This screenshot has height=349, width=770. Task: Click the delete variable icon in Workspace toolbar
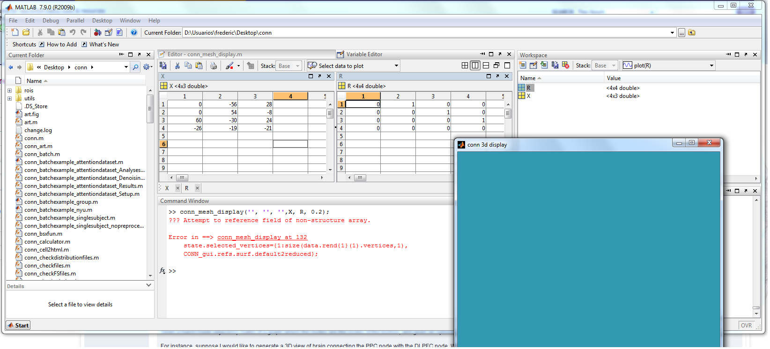(565, 66)
